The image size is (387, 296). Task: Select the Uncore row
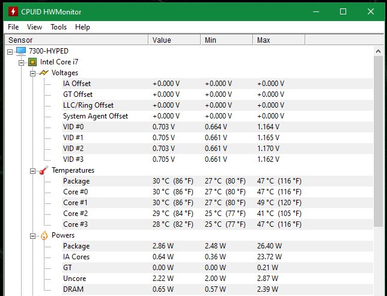tap(218, 279)
